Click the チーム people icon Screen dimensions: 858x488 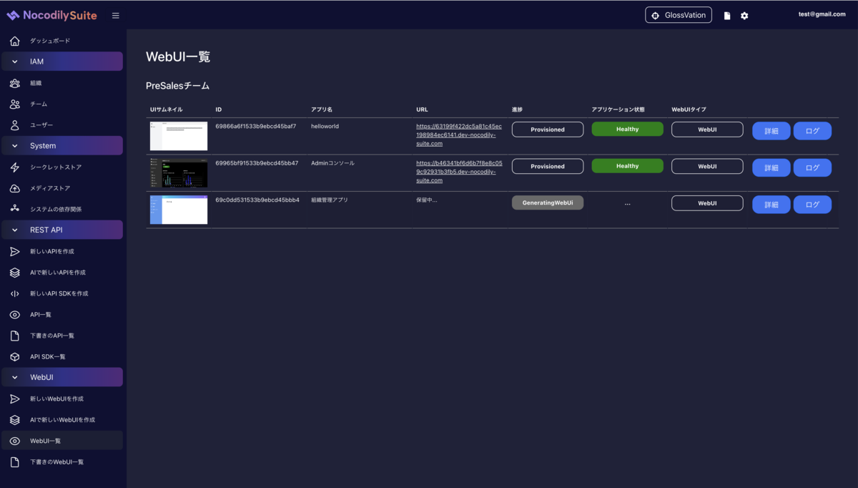pyautogui.click(x=15, y=104)
